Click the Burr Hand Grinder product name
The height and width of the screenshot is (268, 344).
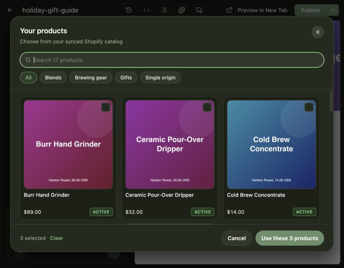pyautogui.click(x=46, y=195)
